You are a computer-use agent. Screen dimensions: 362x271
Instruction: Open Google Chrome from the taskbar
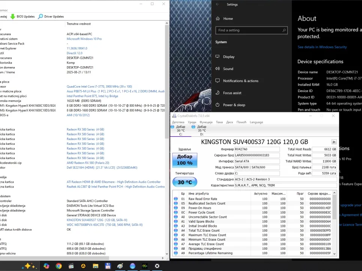click(58, 266)
